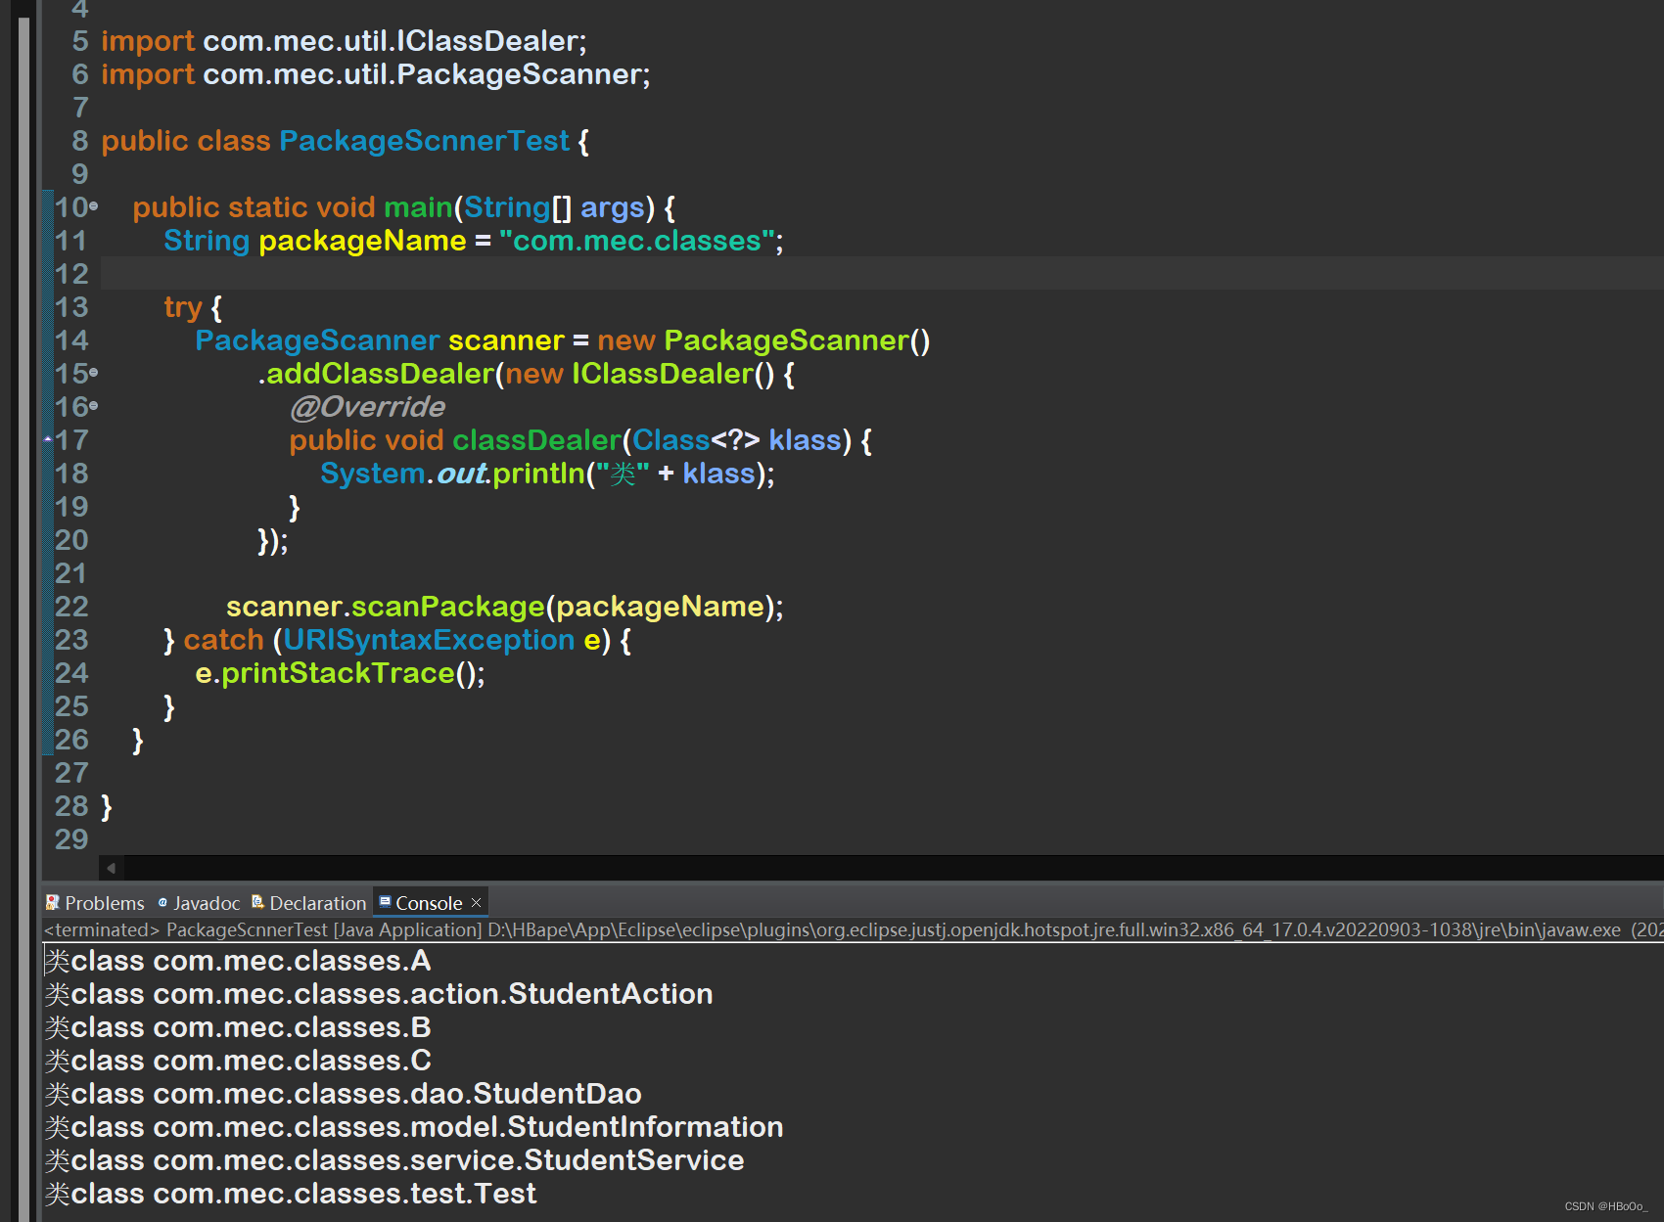Place cursor on empty line 12
Viewport: 1664px width, 1222px height.
click(x=881, y=274)
